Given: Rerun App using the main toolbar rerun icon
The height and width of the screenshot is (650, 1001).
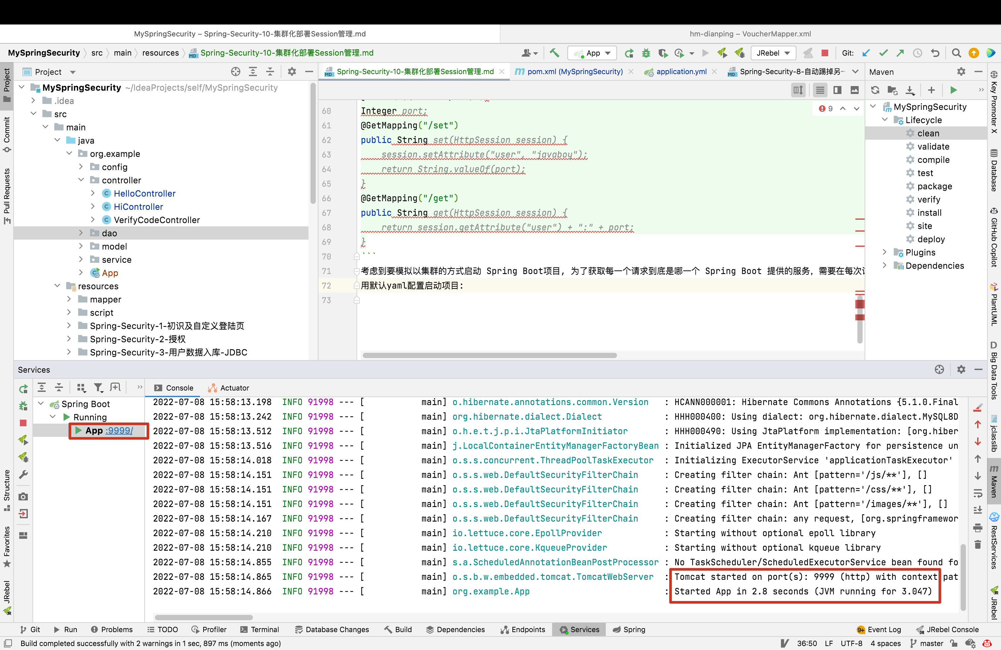Looking at the screenshot, I should [x=629, y=53].
